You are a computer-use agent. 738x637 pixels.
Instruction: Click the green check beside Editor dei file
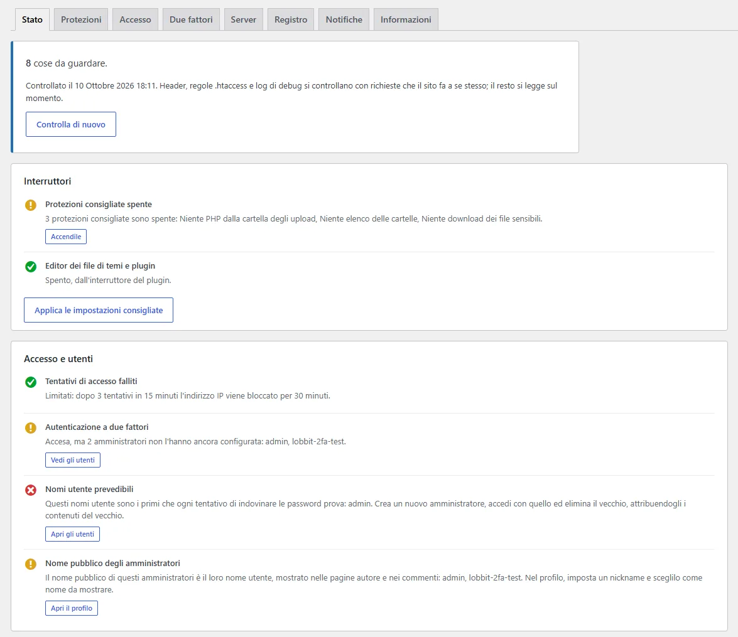pyautogui.click(x=31, y=267)
